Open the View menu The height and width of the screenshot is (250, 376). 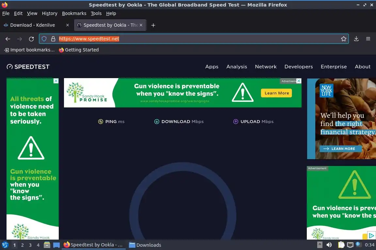point(32,13)
